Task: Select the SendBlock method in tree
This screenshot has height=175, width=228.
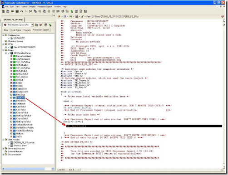Action: pos(21,104)
